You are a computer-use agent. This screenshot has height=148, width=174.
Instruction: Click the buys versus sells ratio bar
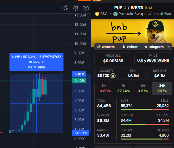tap(145, 110)
